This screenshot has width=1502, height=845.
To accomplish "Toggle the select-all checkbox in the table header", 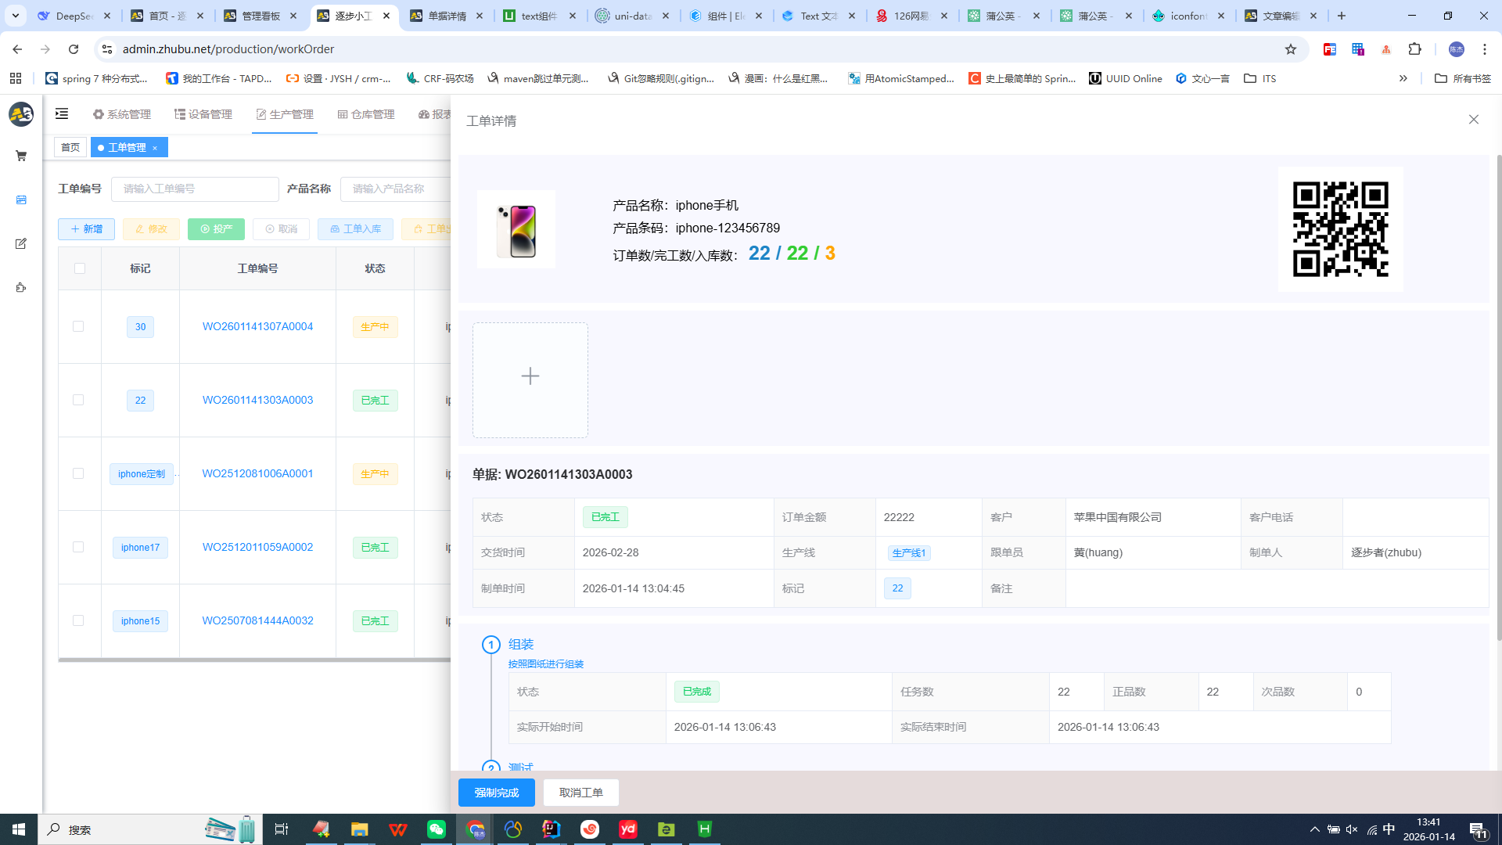I will [80, 268].
